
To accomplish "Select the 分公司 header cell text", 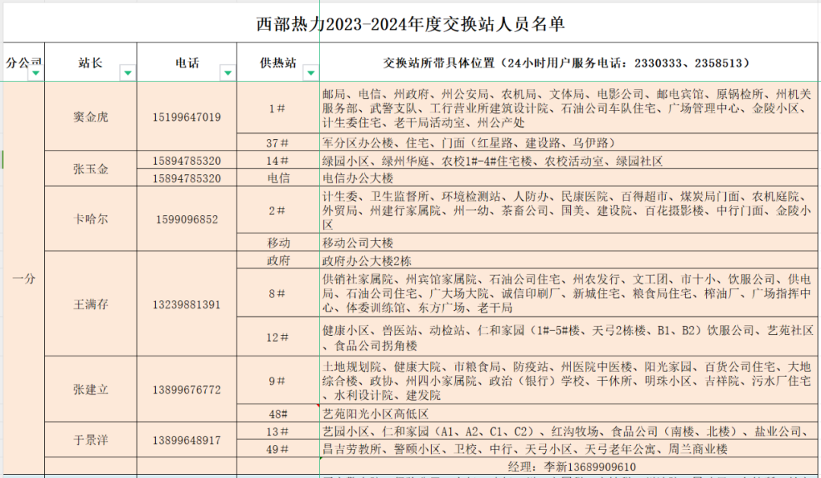I will (24, 63).
